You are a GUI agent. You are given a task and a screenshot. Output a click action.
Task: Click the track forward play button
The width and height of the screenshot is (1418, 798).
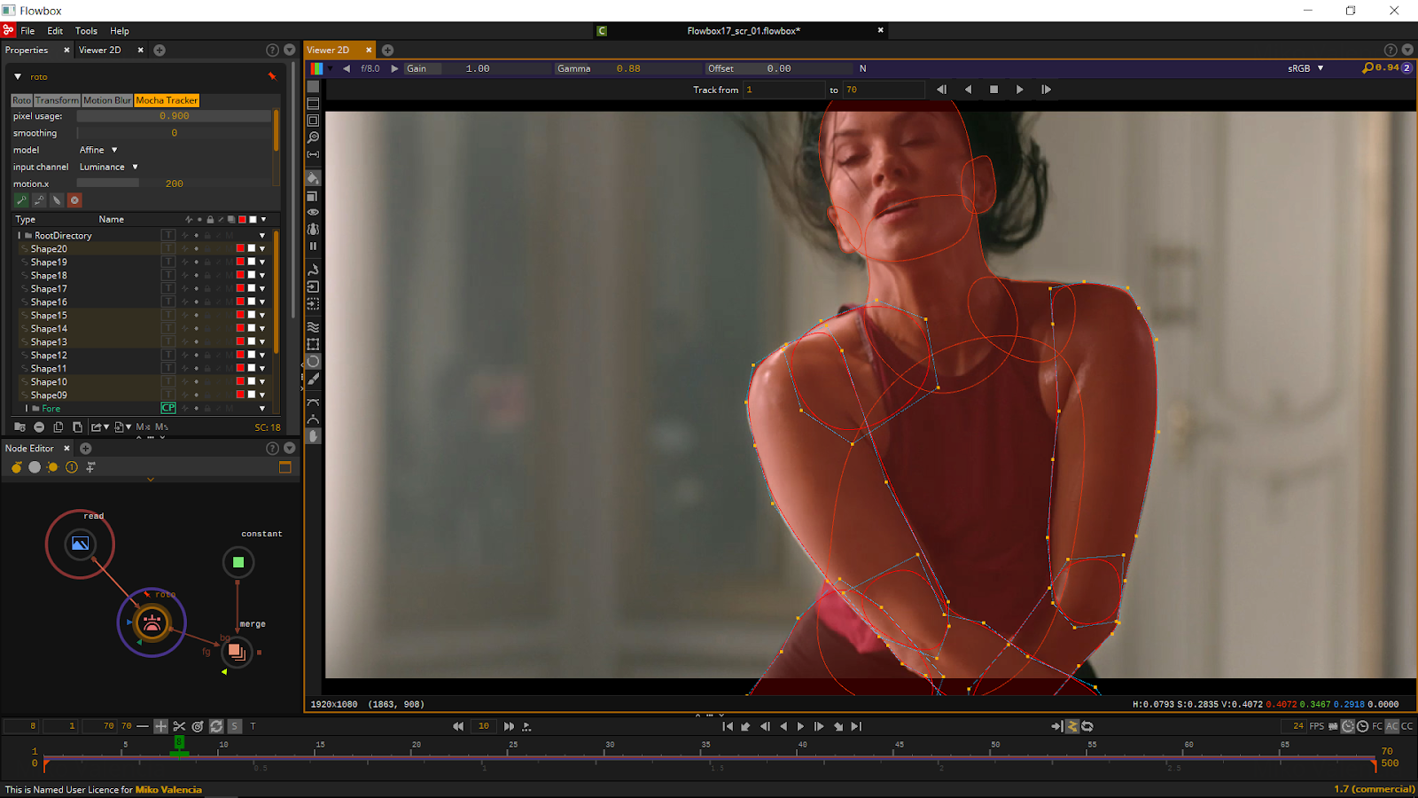pos(1019,90)
